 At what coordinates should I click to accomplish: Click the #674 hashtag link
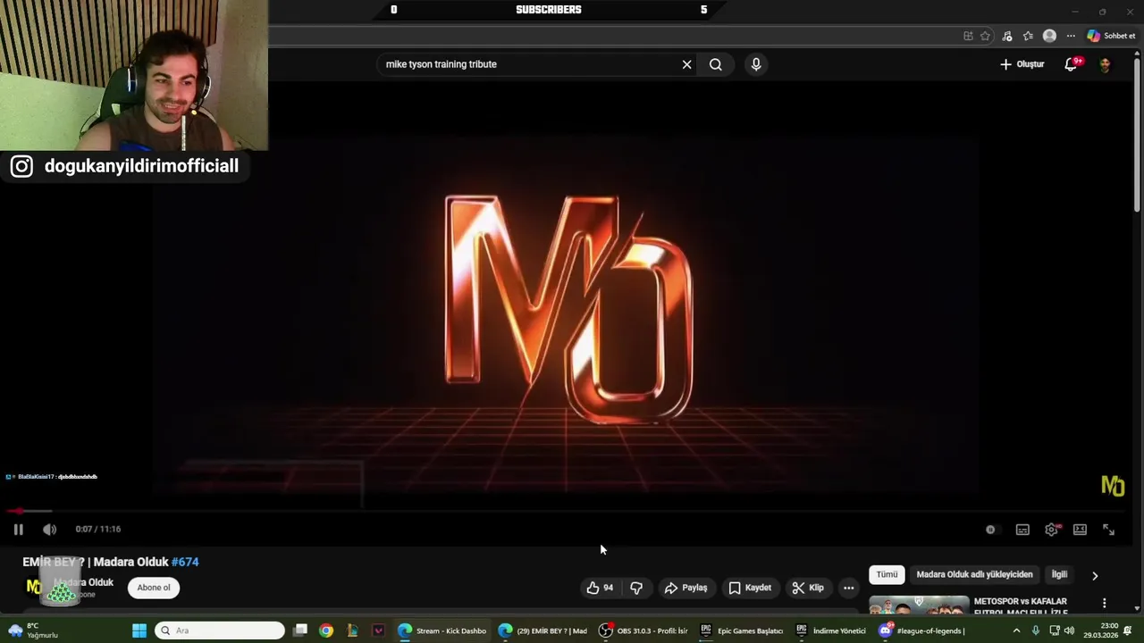point(185,562)
